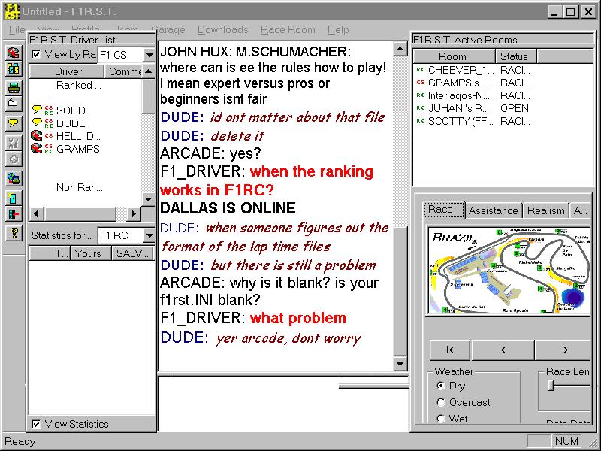Click the previous track button (<)

(x=503, y=350)
